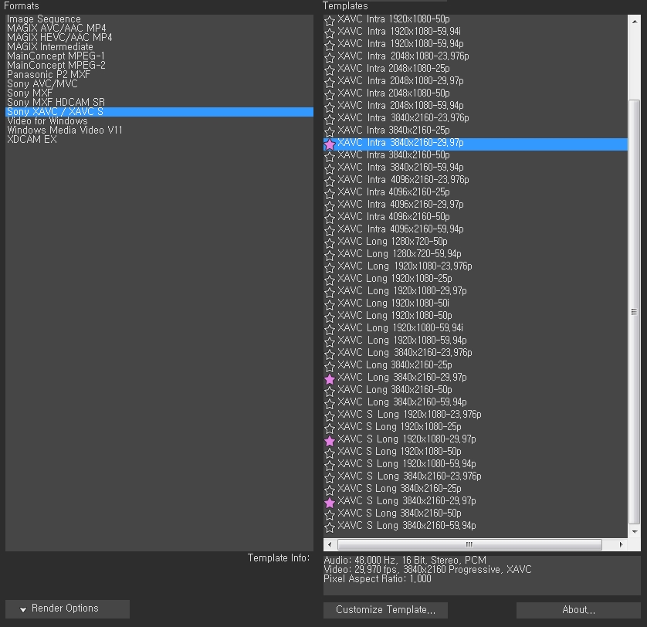This screenshot has height=627, width=647.
Task: Choose XAVC Intra 3840x2160-59,94p template name
Action: click(x=400, y=167)
